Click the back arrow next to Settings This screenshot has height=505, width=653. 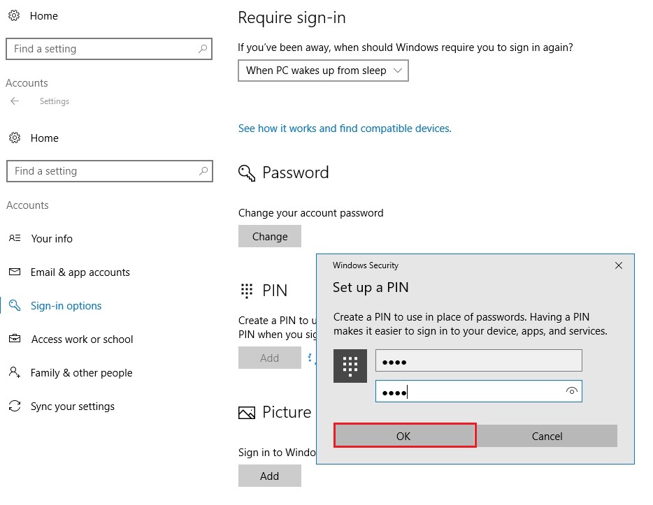click(x=15, y=101)
